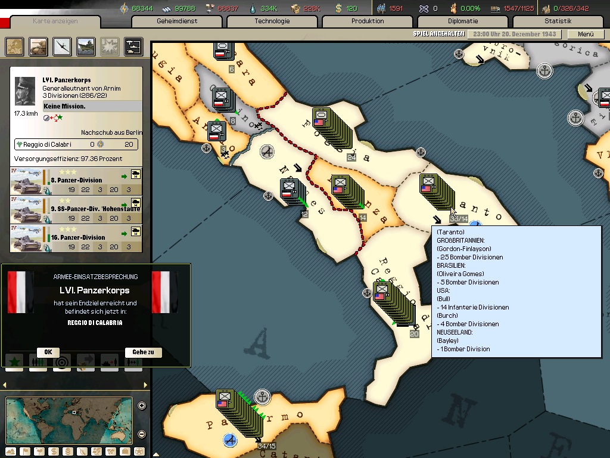The height and width of the screenshot is (458, 610).
Task: Open the Karte anzeigen tab
Action: click(x=55, y=21)
